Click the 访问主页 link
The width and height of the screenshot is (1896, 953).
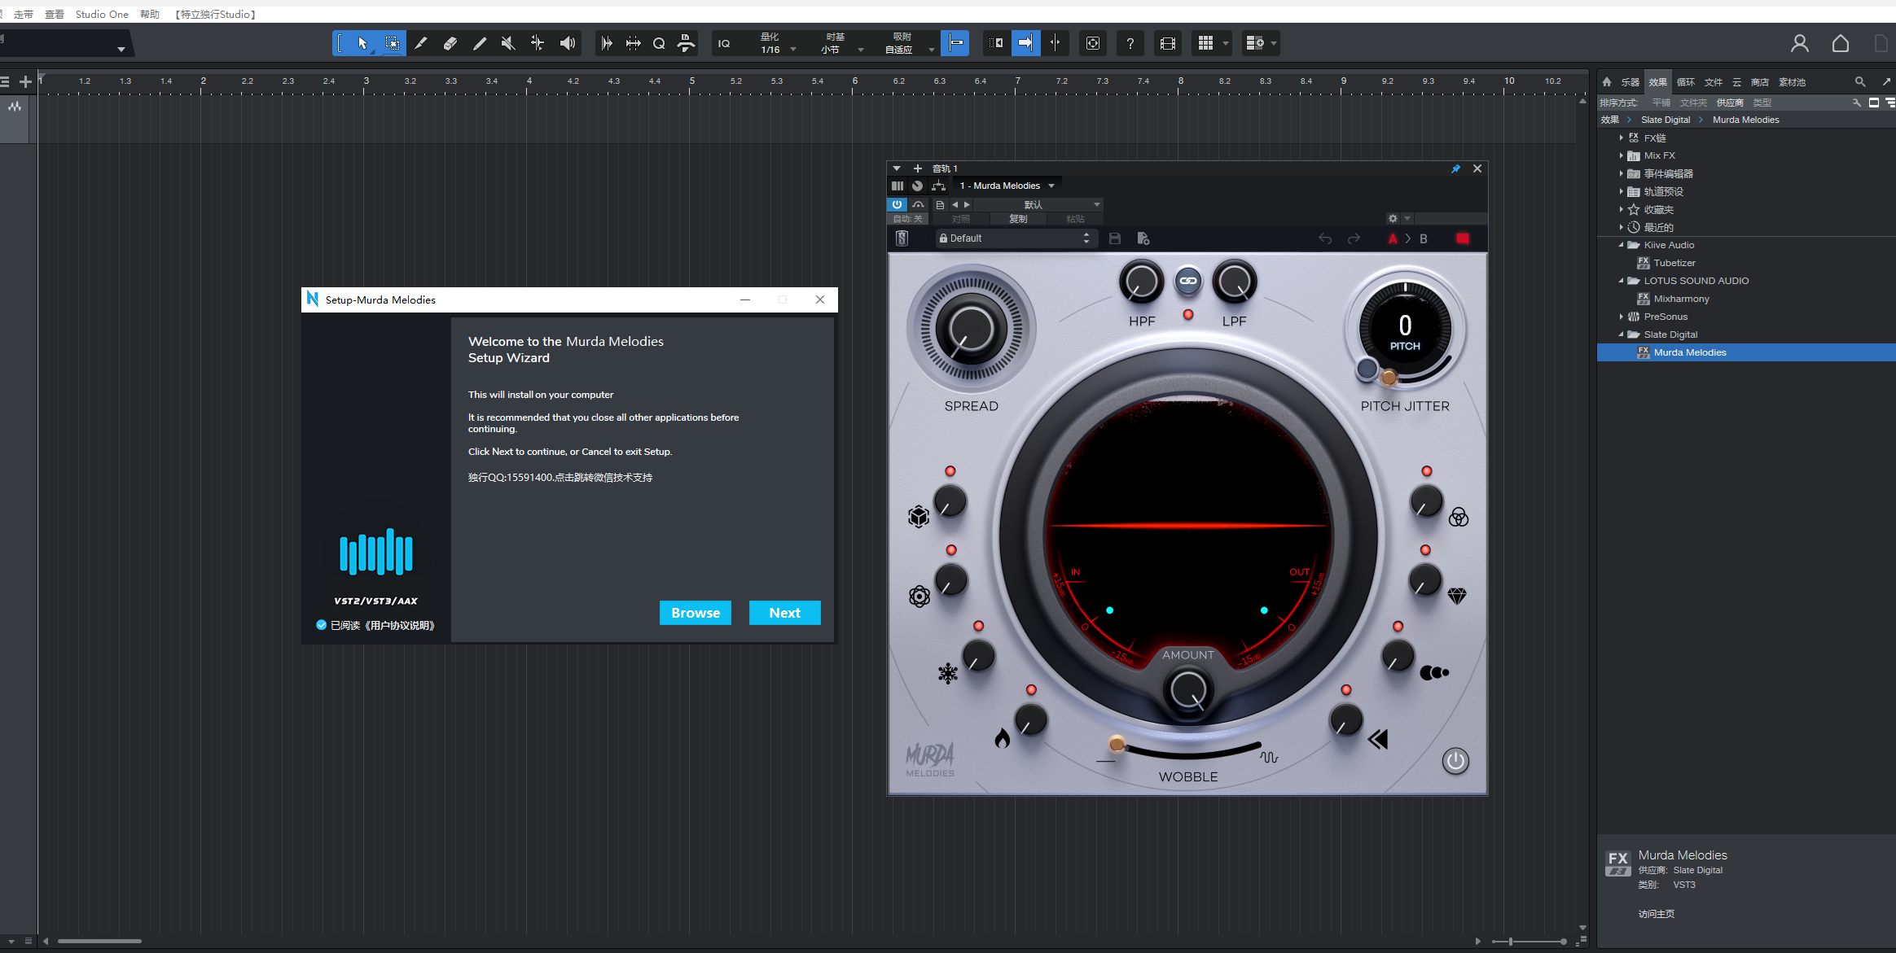pyautogui.click(x=1656, y=914)
